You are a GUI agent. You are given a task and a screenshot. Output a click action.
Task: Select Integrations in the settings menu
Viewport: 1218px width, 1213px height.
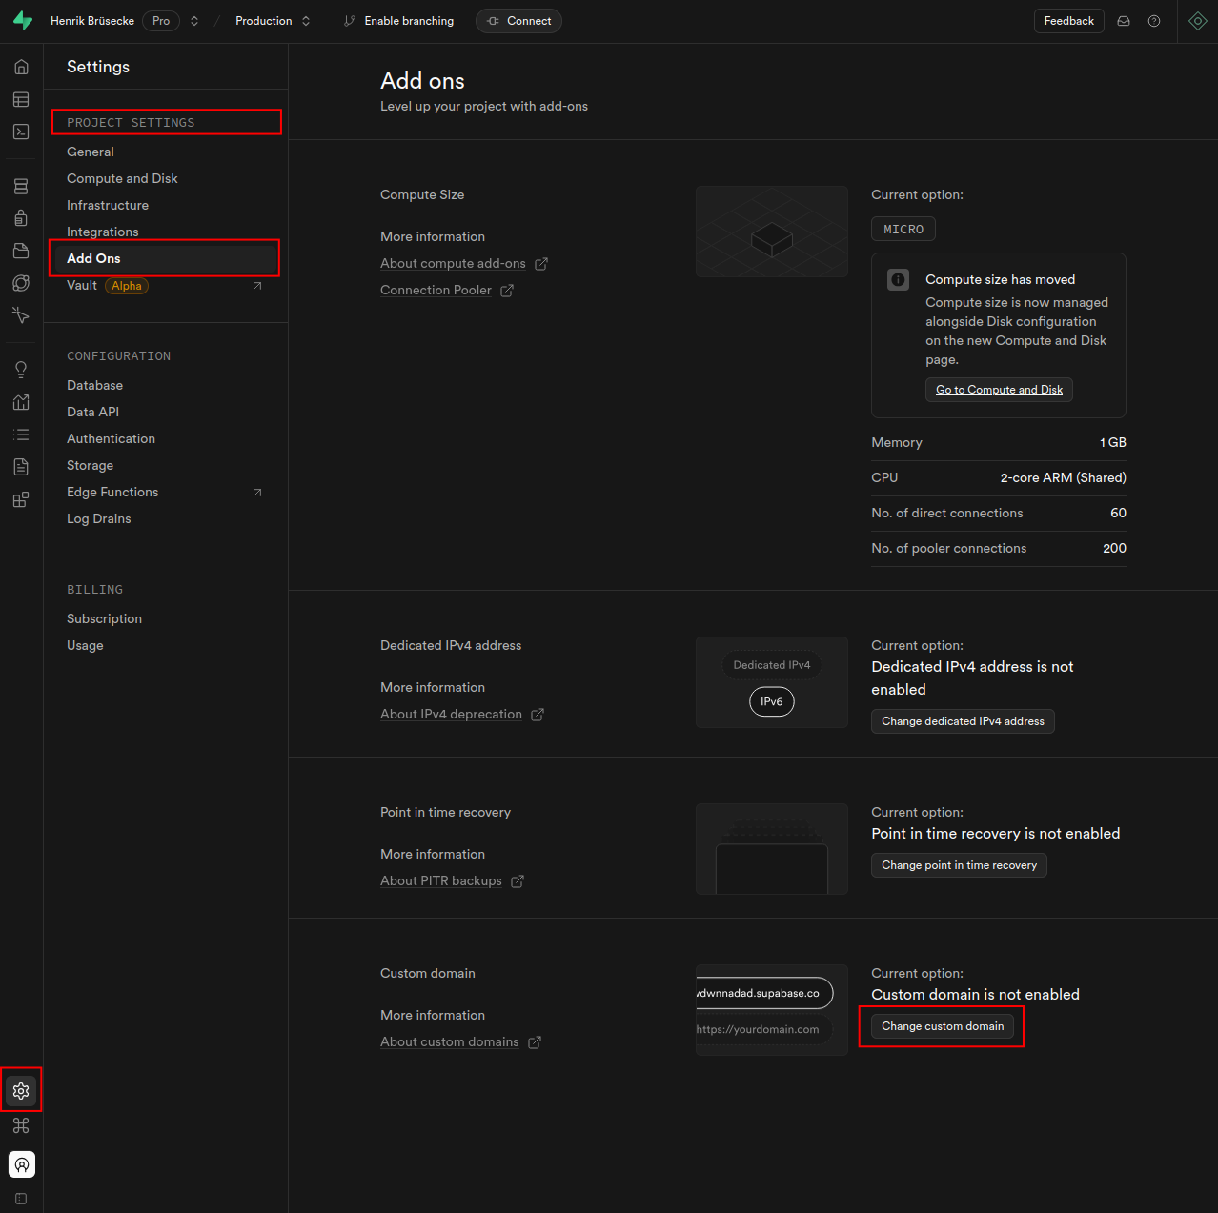pyautogui.click(x=103, y=232)
